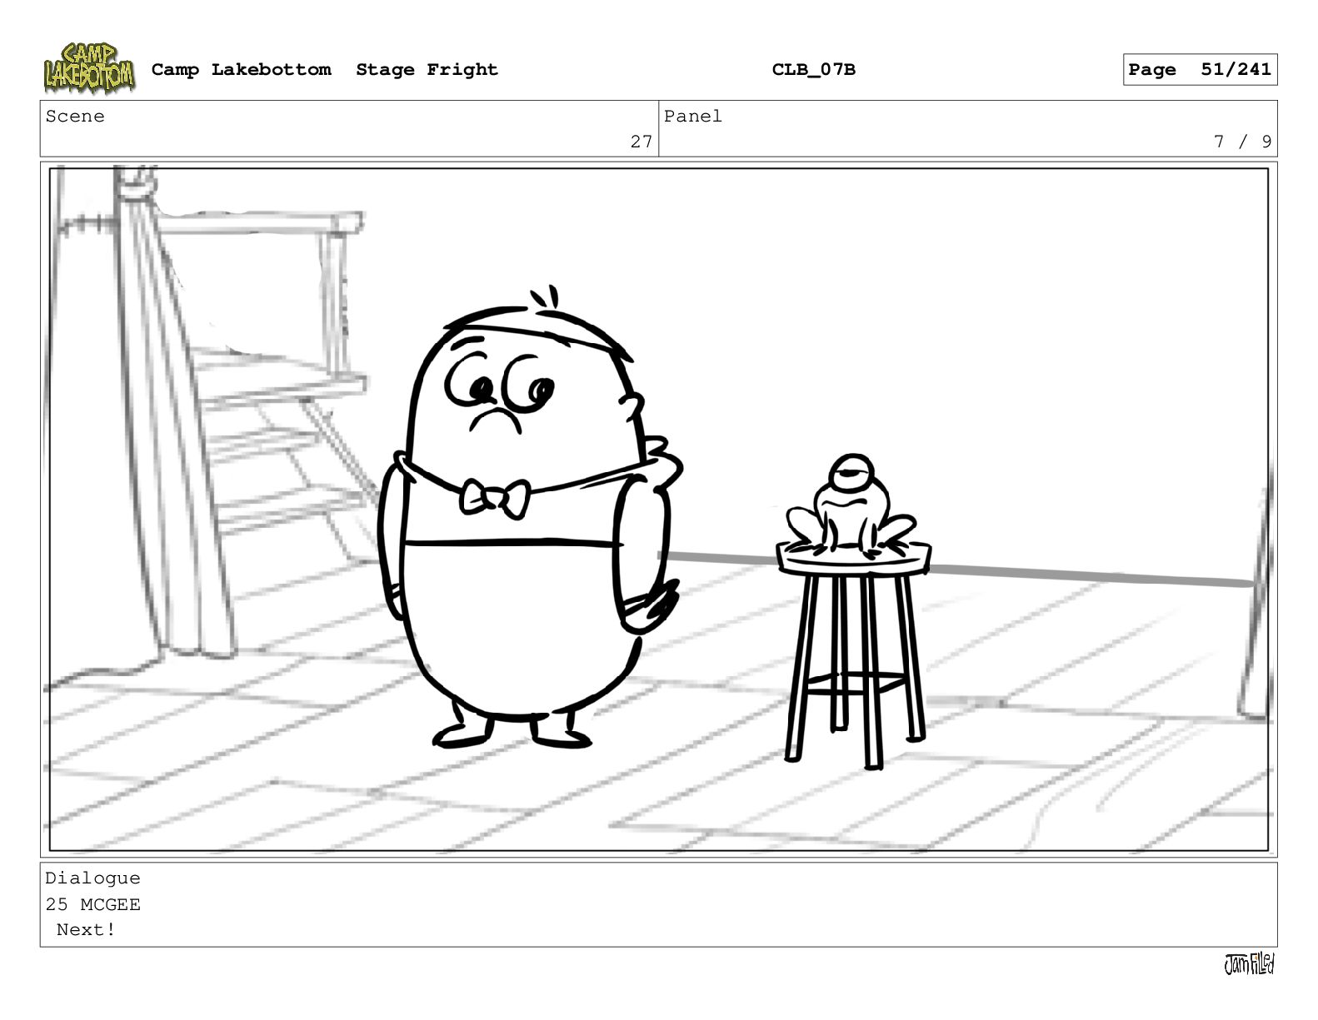Click the 'CLB_07B' episode code
Image resolution: width=1318 pixels, height=1020 pixels.
813,70
